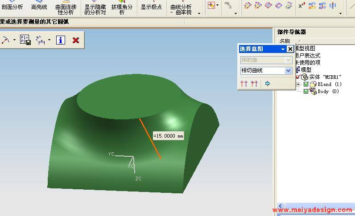This screenshot has height=216, width=355.
Task: Select the arc radius measurement type icon
Action: point(5,40)
